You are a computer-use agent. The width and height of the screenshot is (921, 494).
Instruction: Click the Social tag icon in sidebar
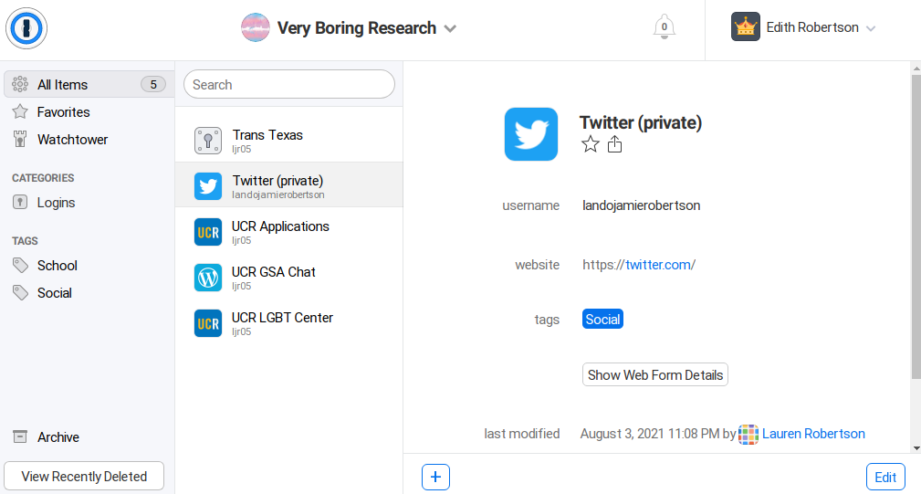pyautogui.click(x=20, y=292)
